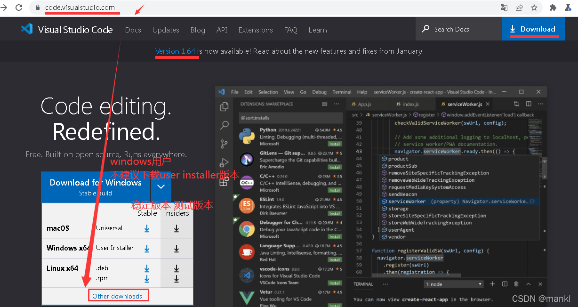Toggle panel layout icon in terminal bar
578x307 pixels.
click(x=505, y=284)
